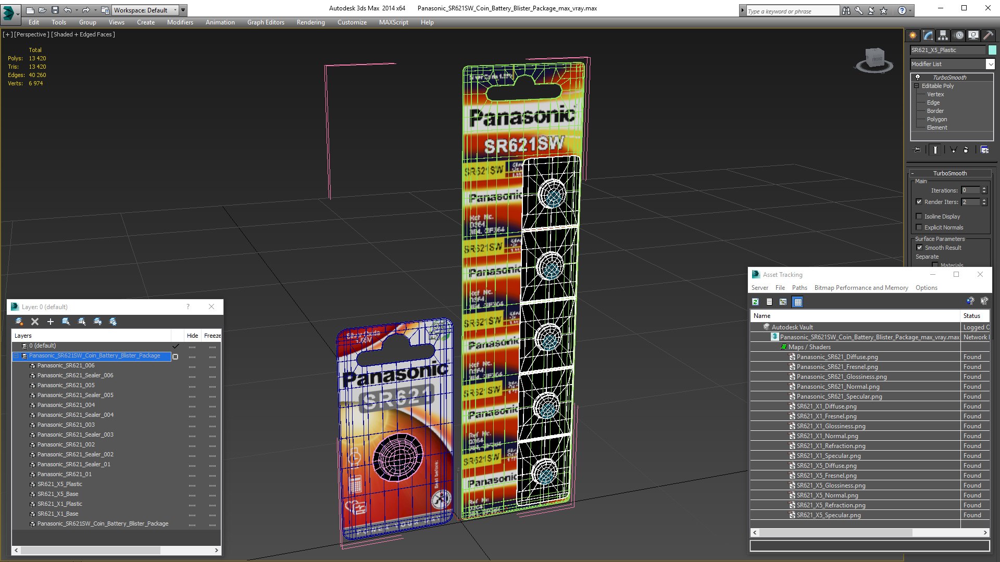
Task: Switch to the Motion command panel
Action: point(959,35)
